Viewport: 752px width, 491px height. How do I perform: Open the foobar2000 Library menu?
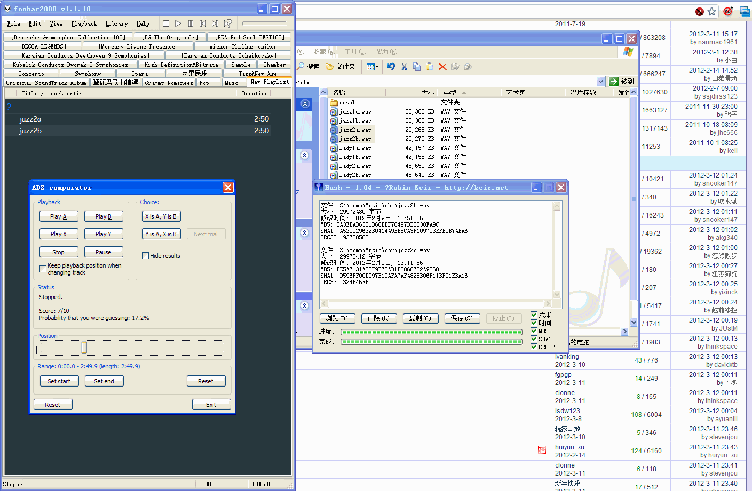click(116, 23)
